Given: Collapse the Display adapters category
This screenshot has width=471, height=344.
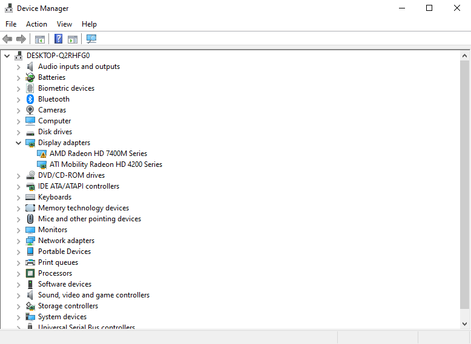Looking at the screenshot, I should coord(18,143).
